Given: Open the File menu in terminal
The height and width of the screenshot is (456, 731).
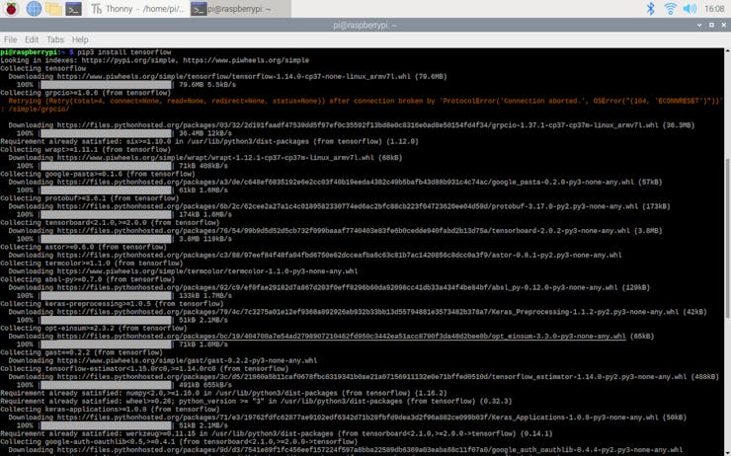Looking at the screenshot, I should pos(10,39).
